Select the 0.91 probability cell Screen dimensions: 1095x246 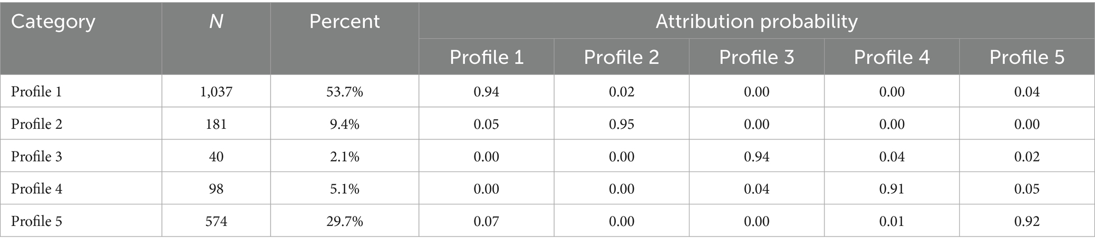click(x=891, y=188)
